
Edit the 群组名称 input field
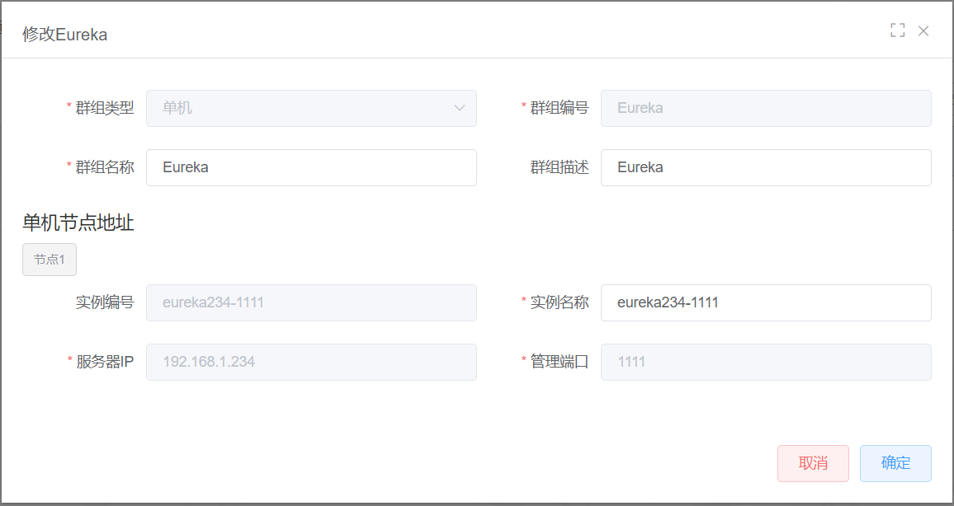point(311,167)
